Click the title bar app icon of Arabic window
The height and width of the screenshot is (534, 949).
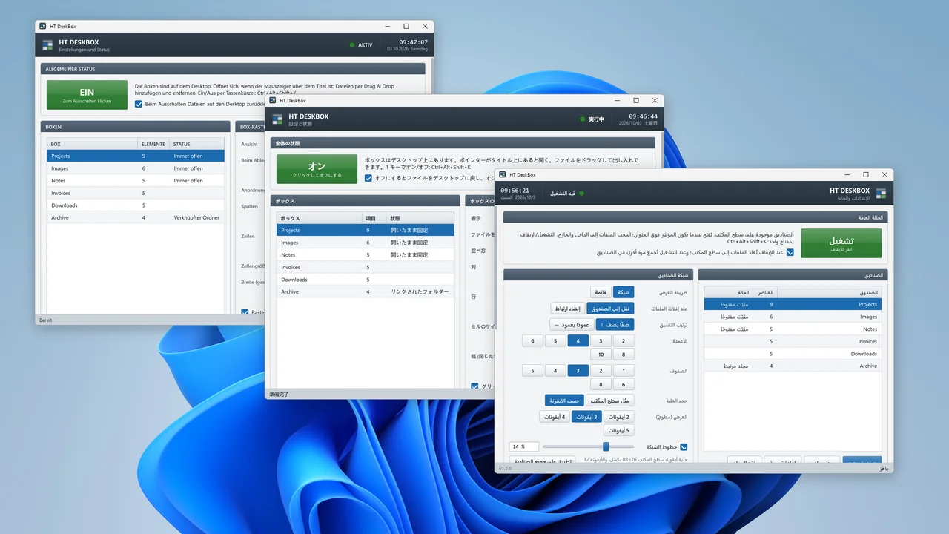click(503, 174)
